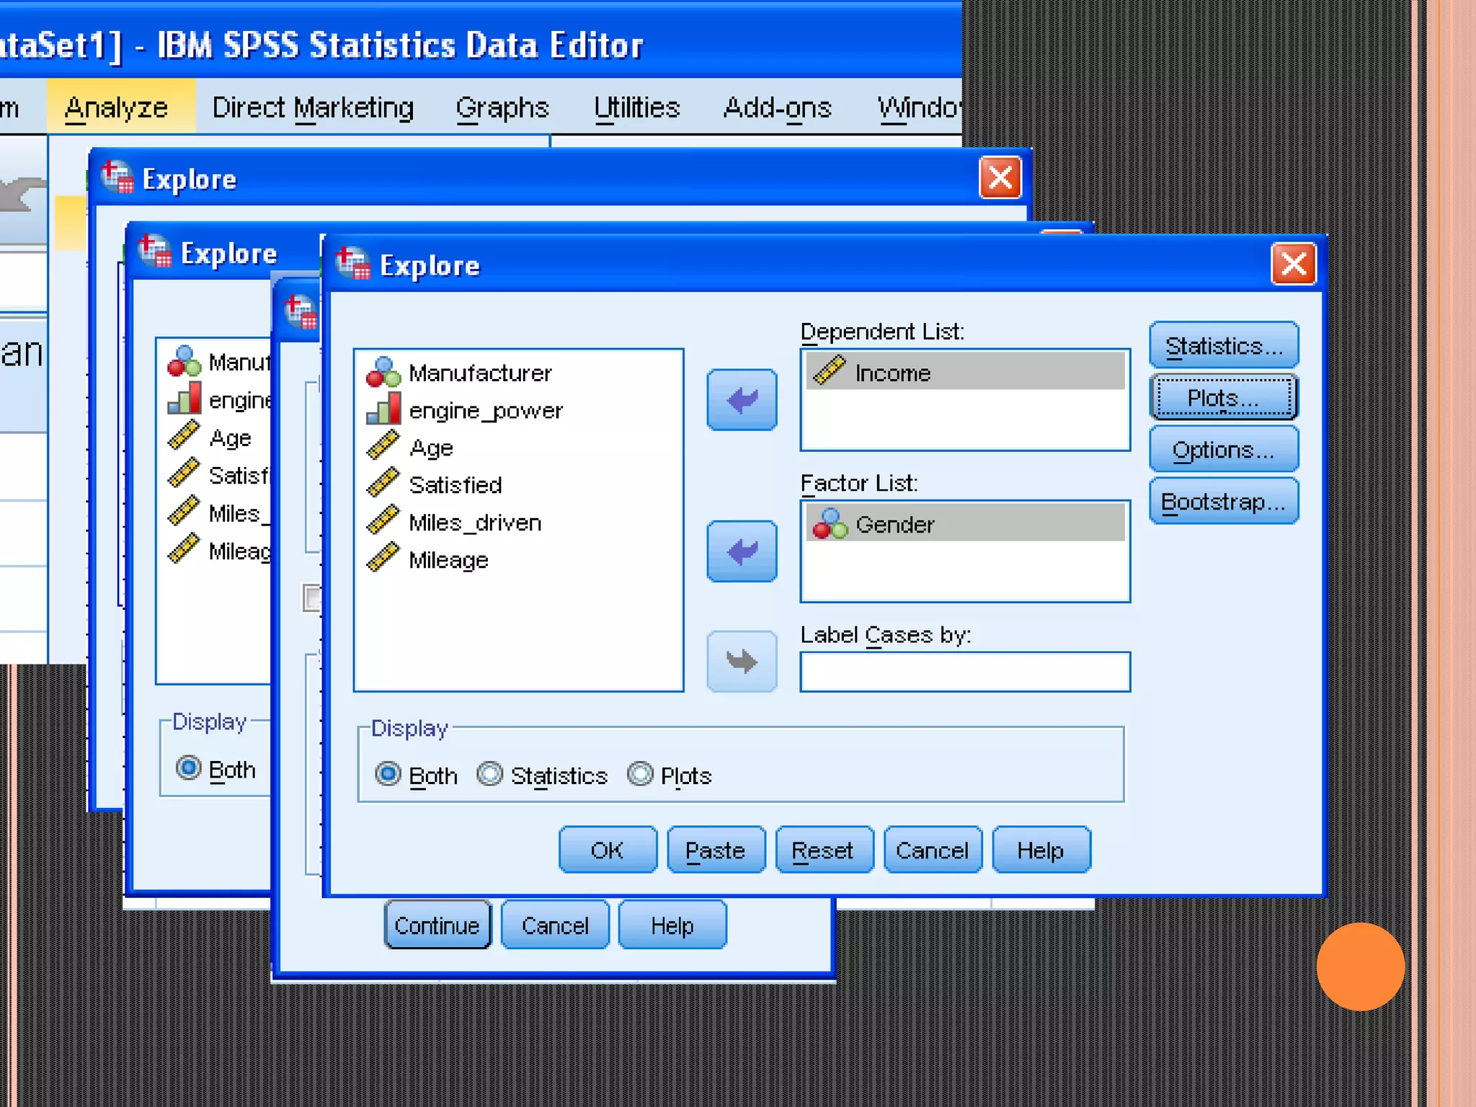Open the Plots... sub-dialog button
1476x1107 pixels.
point(1223,397)
